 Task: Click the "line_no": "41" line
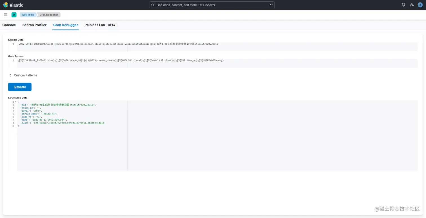click(31, 117)
